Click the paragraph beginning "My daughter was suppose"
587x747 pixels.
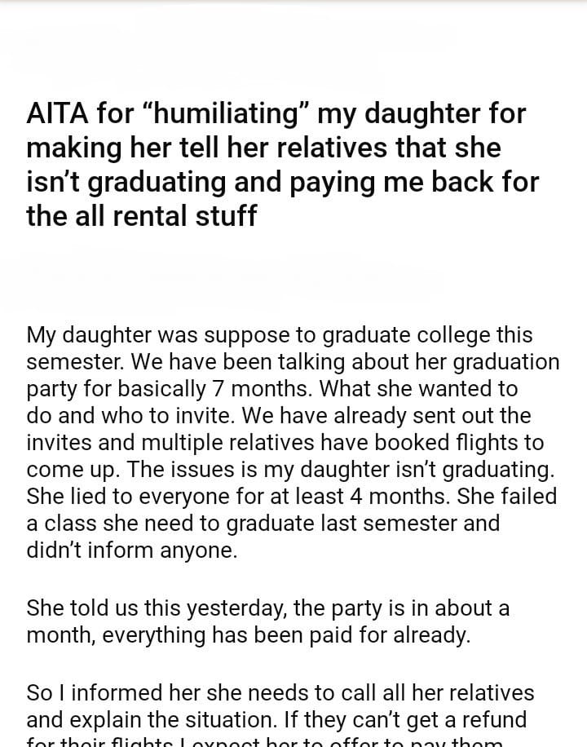[293, 442]
